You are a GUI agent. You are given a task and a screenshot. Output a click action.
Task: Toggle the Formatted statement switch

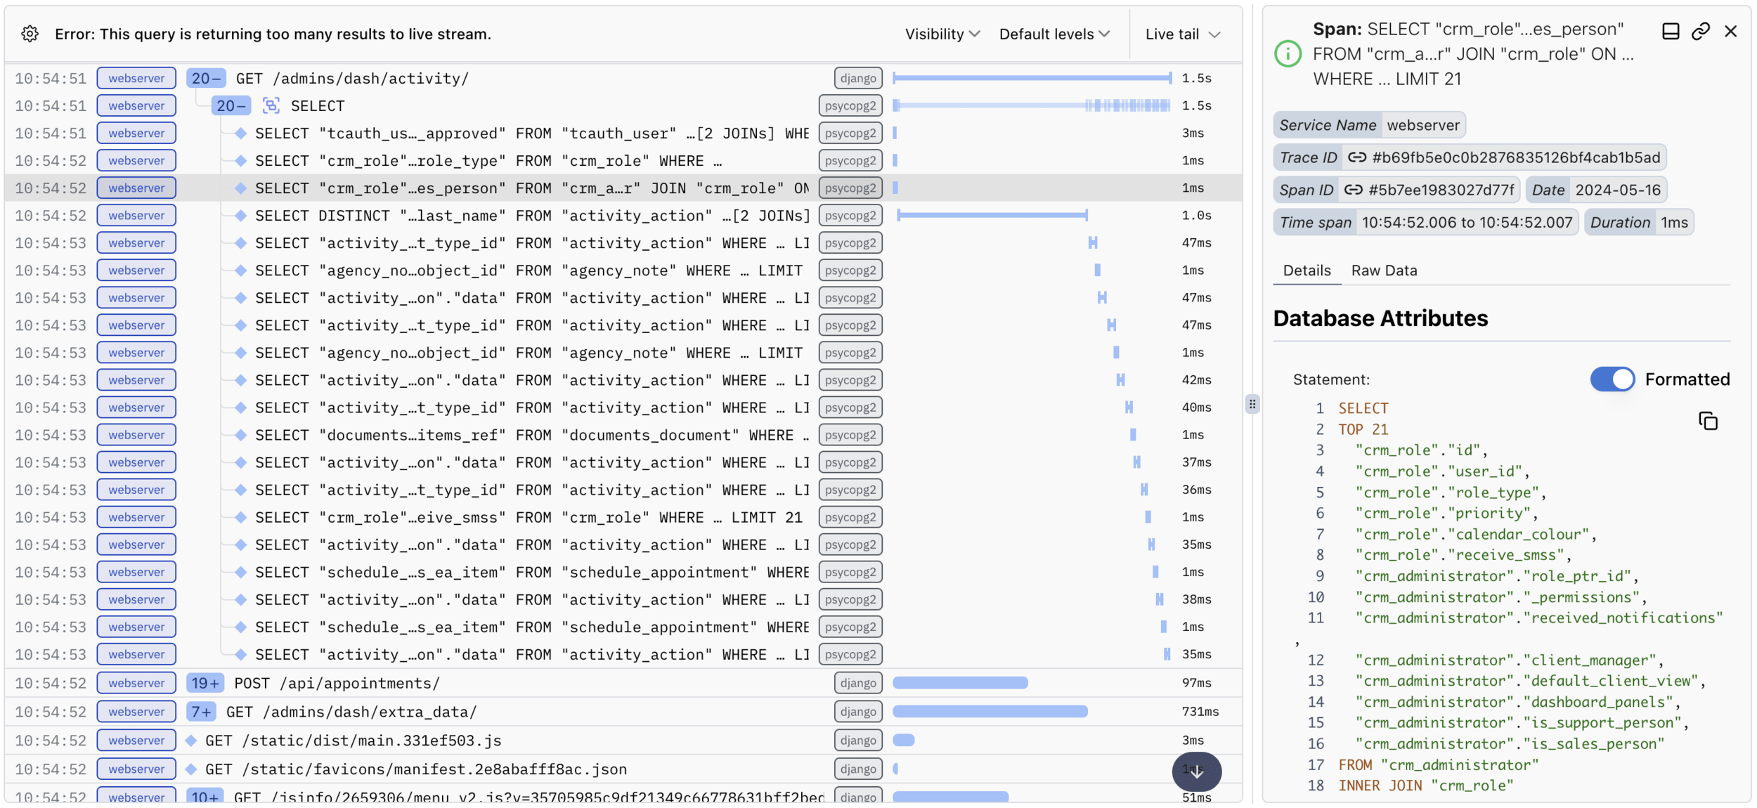pyautogui.click(x=1612, y=379)
